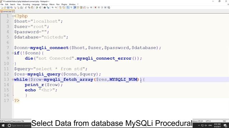Select the connect.php document tab

pyautogui.click(x=7, y=11)
